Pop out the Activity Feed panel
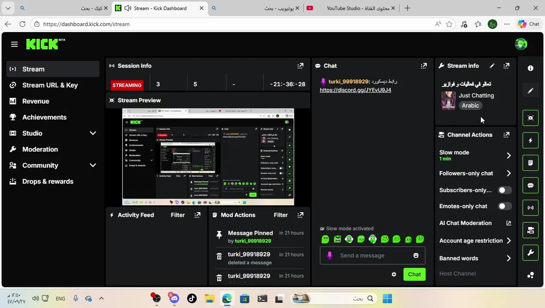This screenshot has width=545, height=308. (197, 215)
